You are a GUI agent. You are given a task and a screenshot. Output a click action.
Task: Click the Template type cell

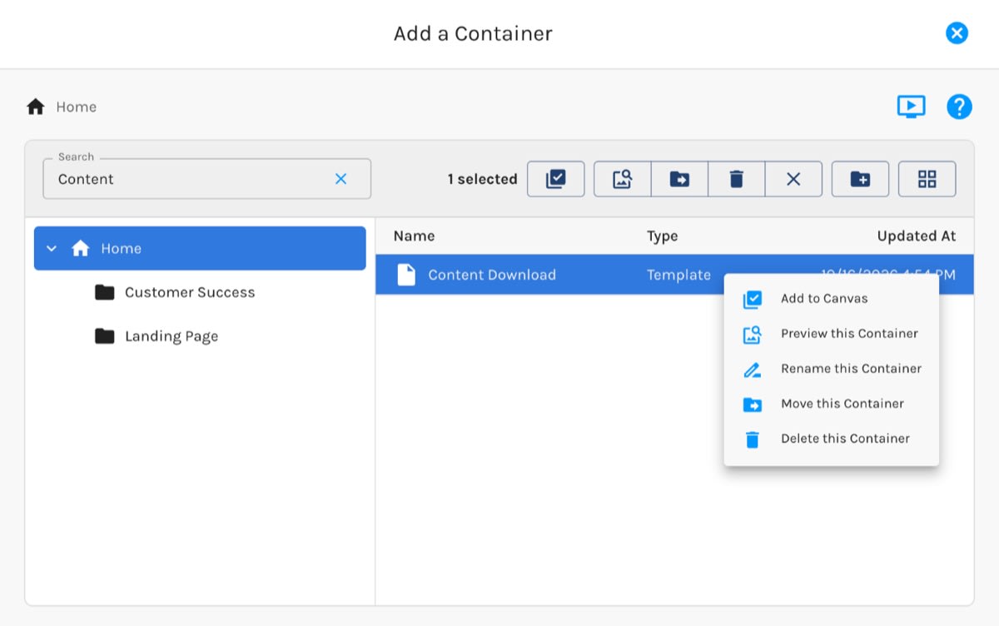(x=678, y=275)
